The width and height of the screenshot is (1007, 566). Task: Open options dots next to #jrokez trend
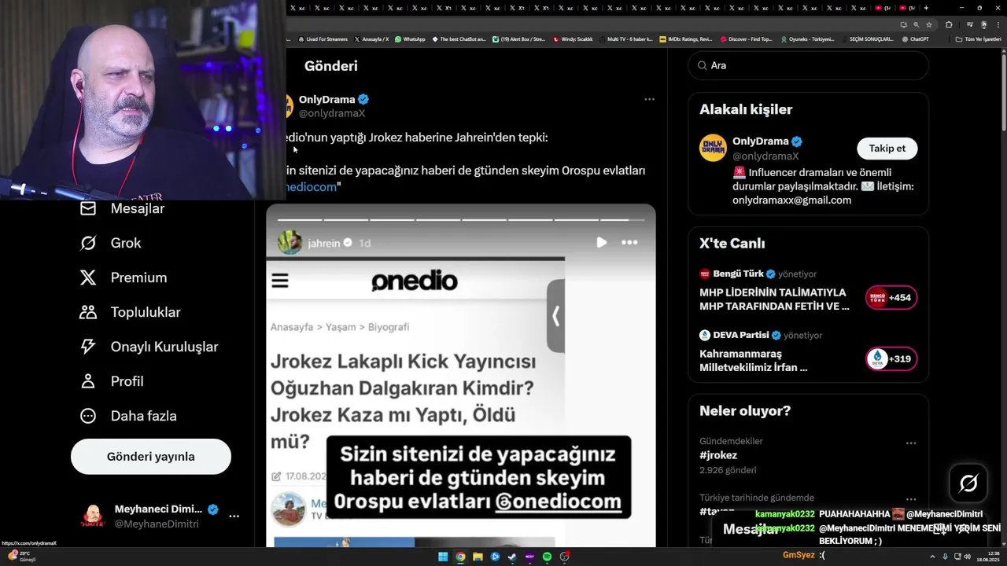(911, 443)
